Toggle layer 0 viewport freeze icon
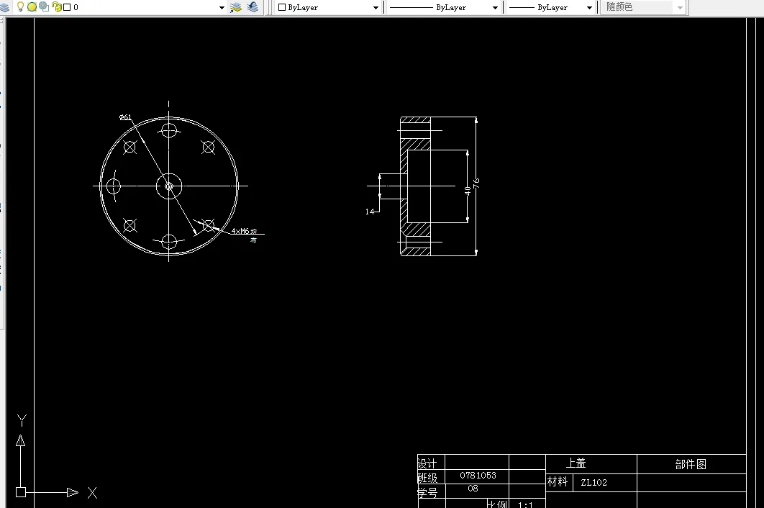The image size is (764, 508). click(x=45, y=6)
